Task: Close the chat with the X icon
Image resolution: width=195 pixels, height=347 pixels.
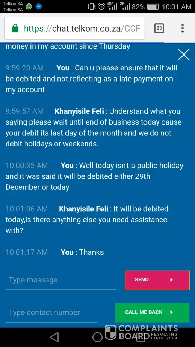Action: [184, 54]
